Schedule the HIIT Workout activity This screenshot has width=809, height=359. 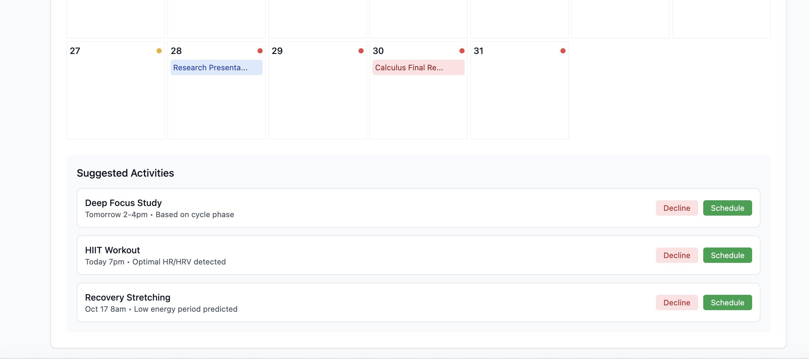[727, 256]
